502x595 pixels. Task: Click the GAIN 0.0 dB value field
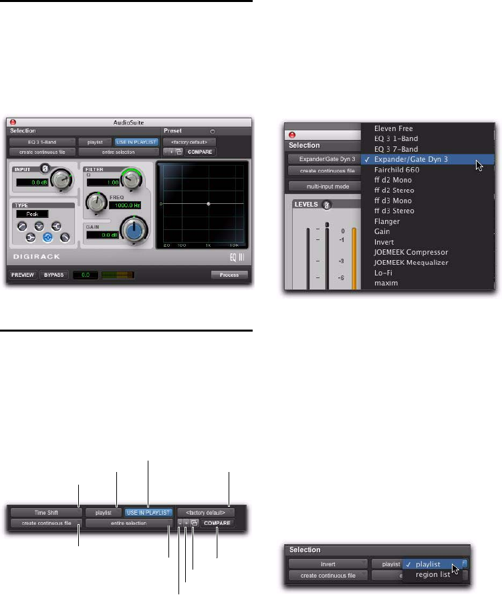coord(102,235)
